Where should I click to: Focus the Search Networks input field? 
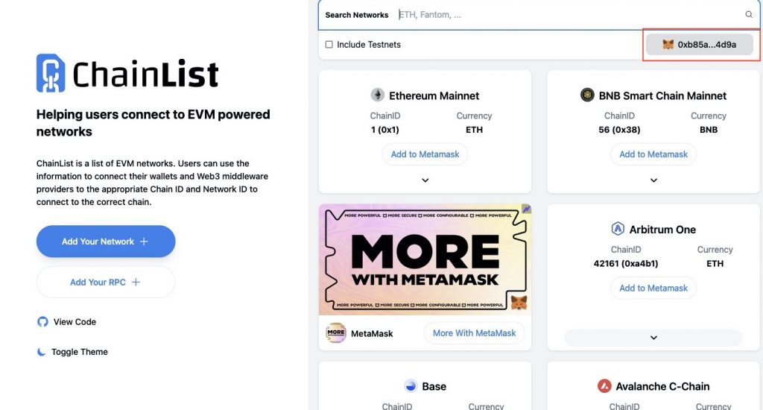pos(566,15)
